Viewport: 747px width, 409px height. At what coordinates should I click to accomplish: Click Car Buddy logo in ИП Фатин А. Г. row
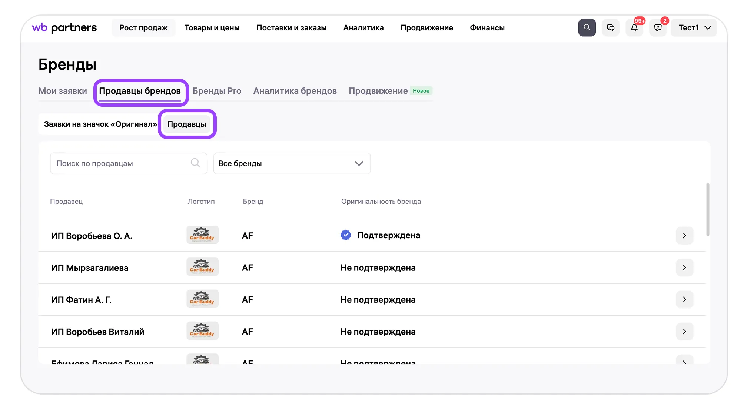(202, 299)
